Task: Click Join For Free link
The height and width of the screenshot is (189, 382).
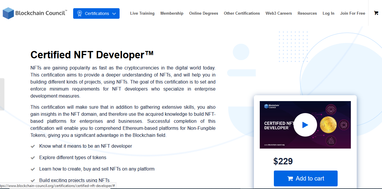Action: 353,13
